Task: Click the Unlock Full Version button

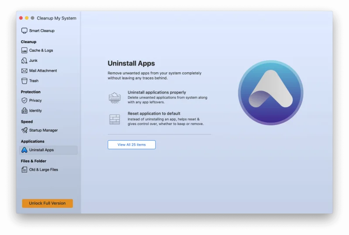Action: (x=48, y=203)
